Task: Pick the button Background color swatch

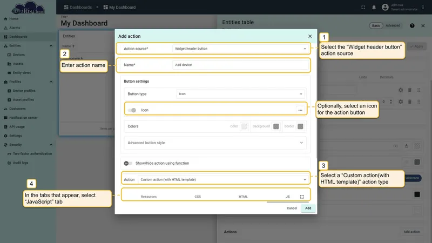Action: click(276, 126)
